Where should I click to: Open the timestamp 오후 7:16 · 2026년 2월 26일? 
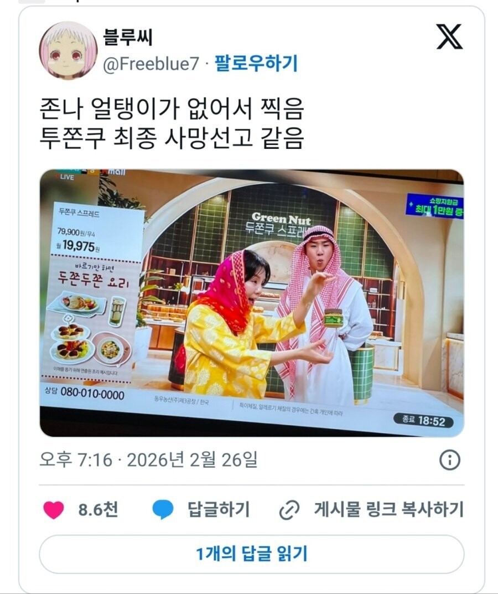(148, 460)
